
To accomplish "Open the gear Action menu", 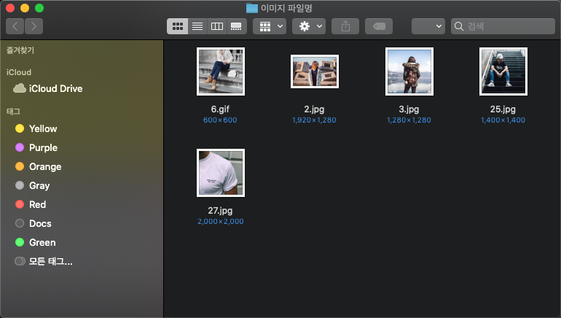I will (x=308, y=26).
